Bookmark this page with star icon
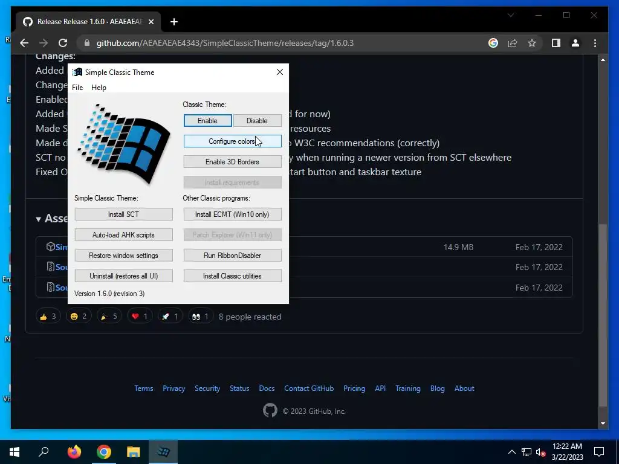 [x=532, y=43]
